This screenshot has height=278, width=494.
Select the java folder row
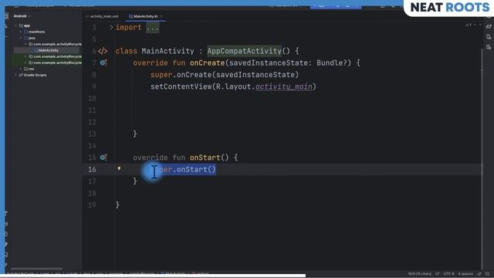29,38
